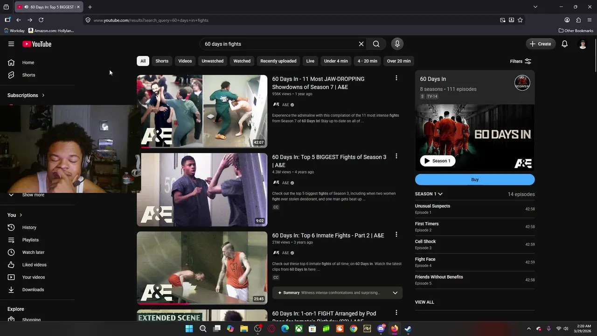
Task: Open options menu for Top 6 Inmate Fights video
Action: click(x=396, y=235)
